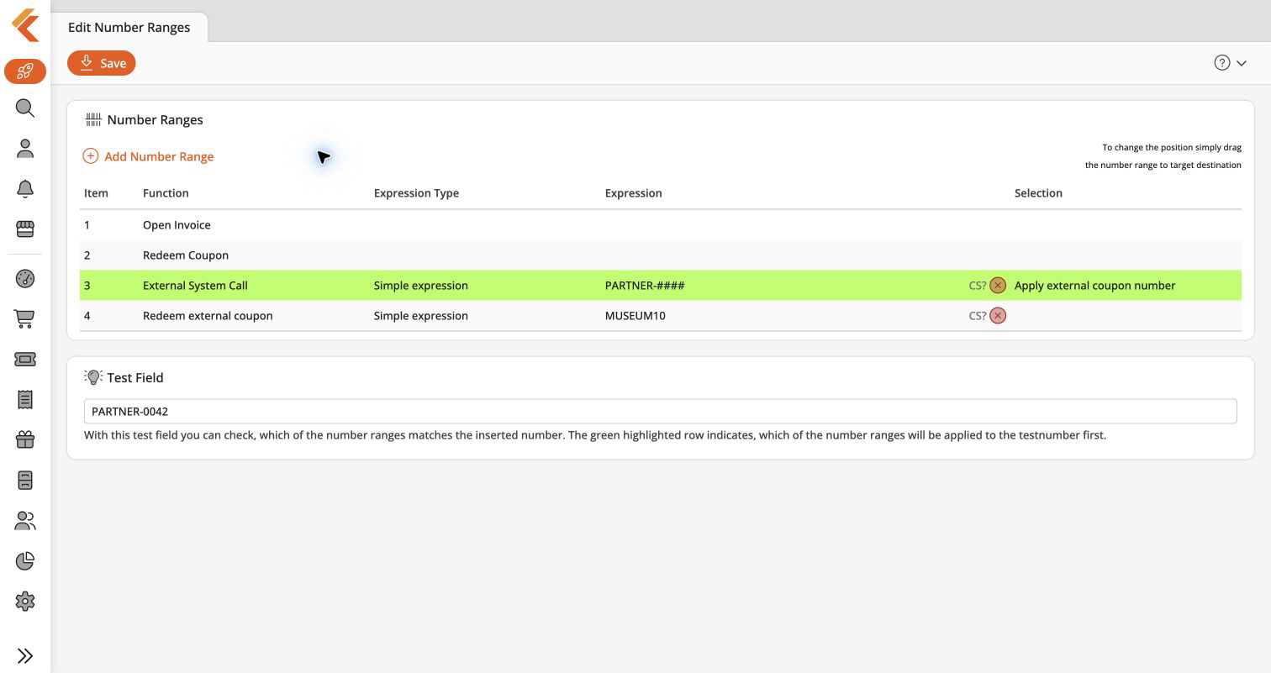The image size is (1271, 673).
Task: Open the cabinet drawer sidebar icon
Action: pos(25,480)
